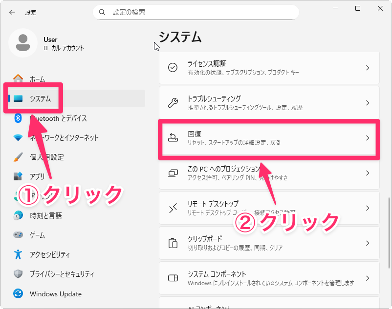Click the vertical scrollbar on the right
The width and height of the screenshot is (392, 309).
[389, 219]
